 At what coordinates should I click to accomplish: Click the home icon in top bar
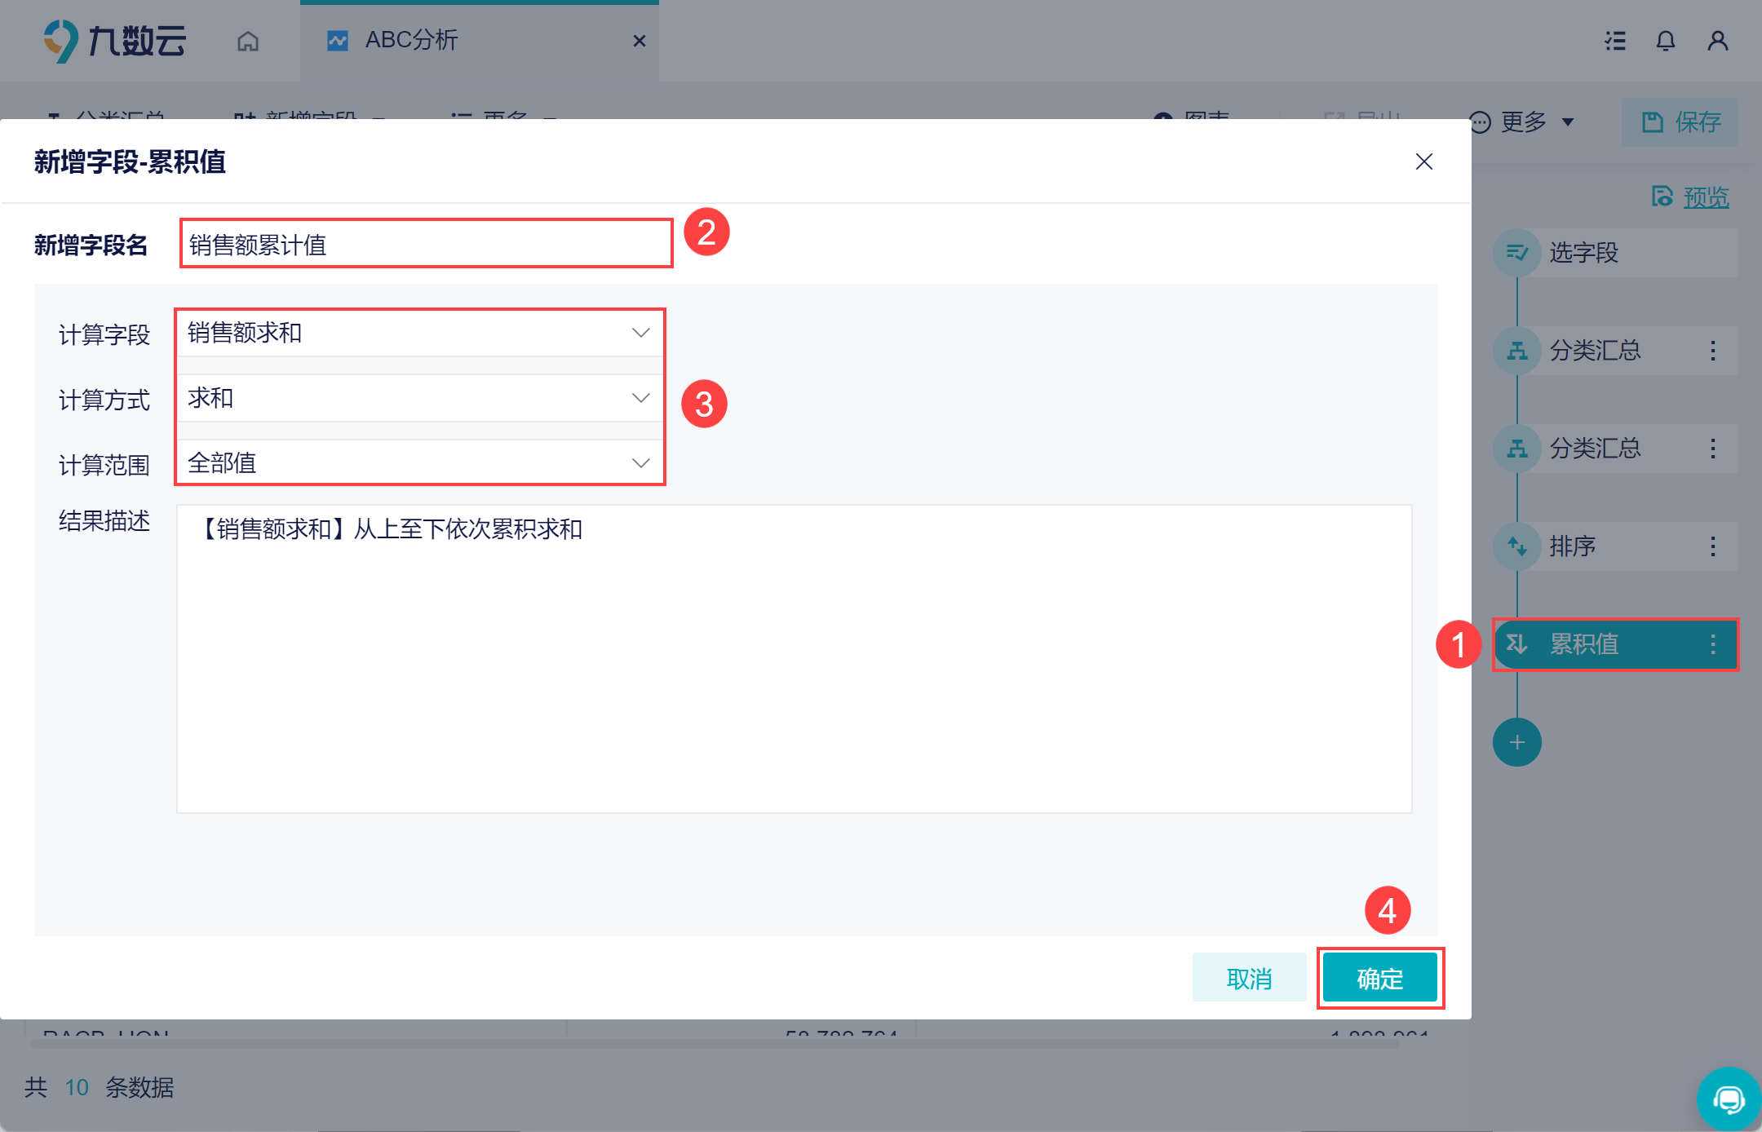(x=248, y=41)
